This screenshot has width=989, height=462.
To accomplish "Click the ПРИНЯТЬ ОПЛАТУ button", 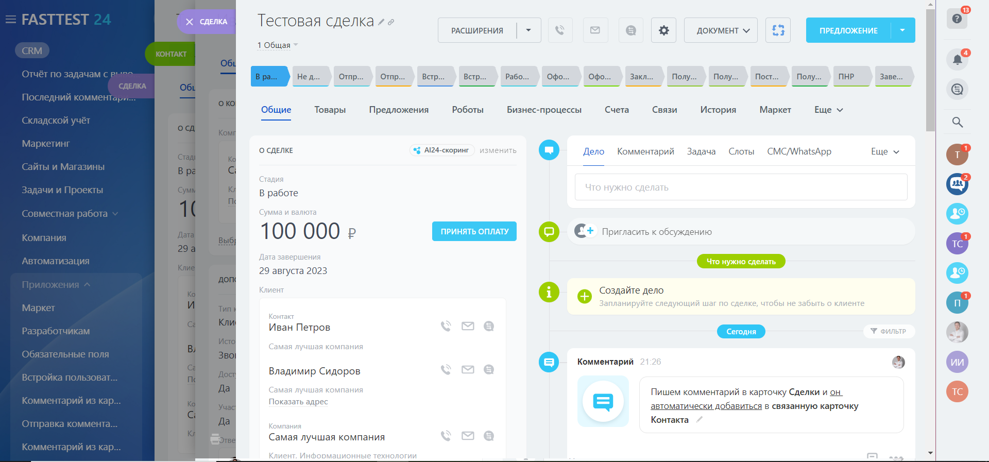I will point(474,231).
